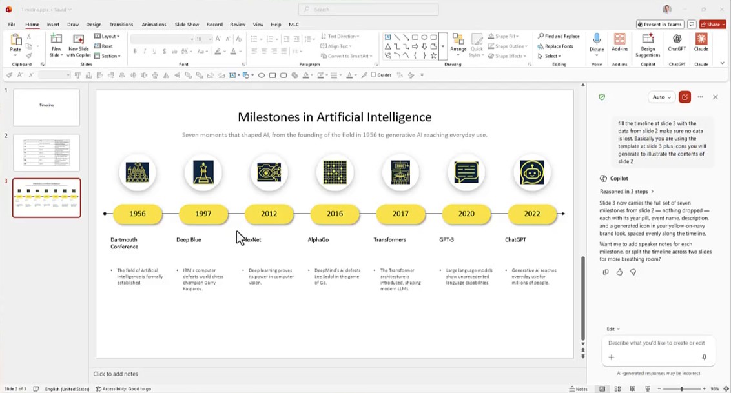Open the Dictate microphone tool
The width and height of the screenshot is (731, 393).
click(x=596, y=42)
